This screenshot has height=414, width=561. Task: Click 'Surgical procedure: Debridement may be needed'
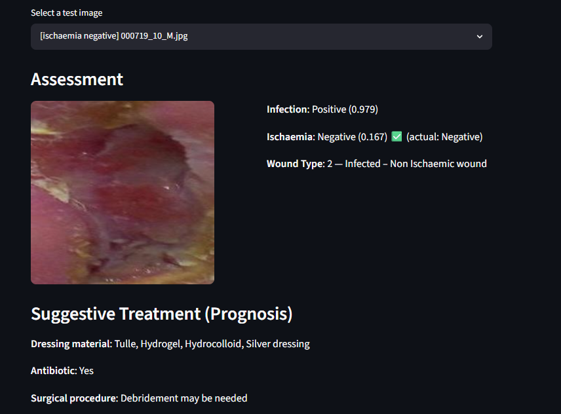[x=139, y=398]
